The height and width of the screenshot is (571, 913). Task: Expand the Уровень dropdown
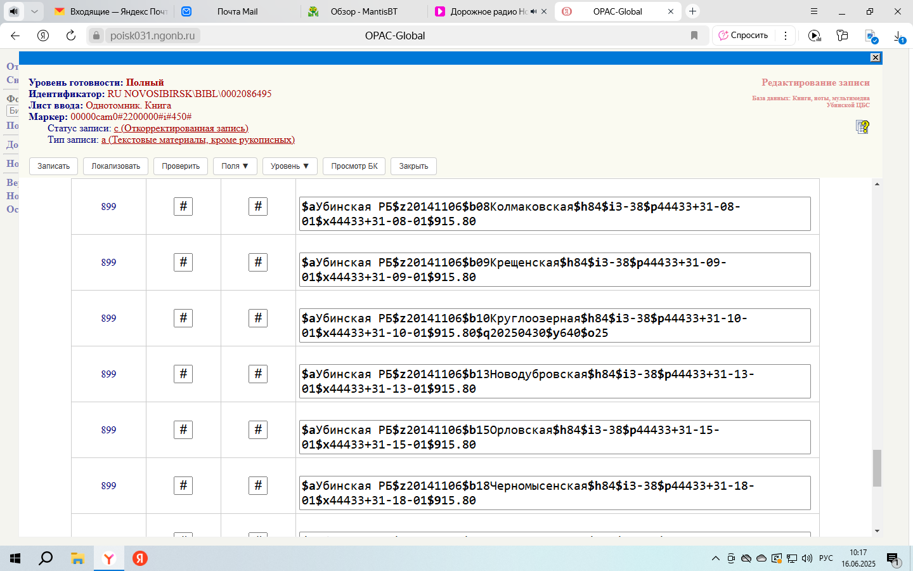[289, 166]
